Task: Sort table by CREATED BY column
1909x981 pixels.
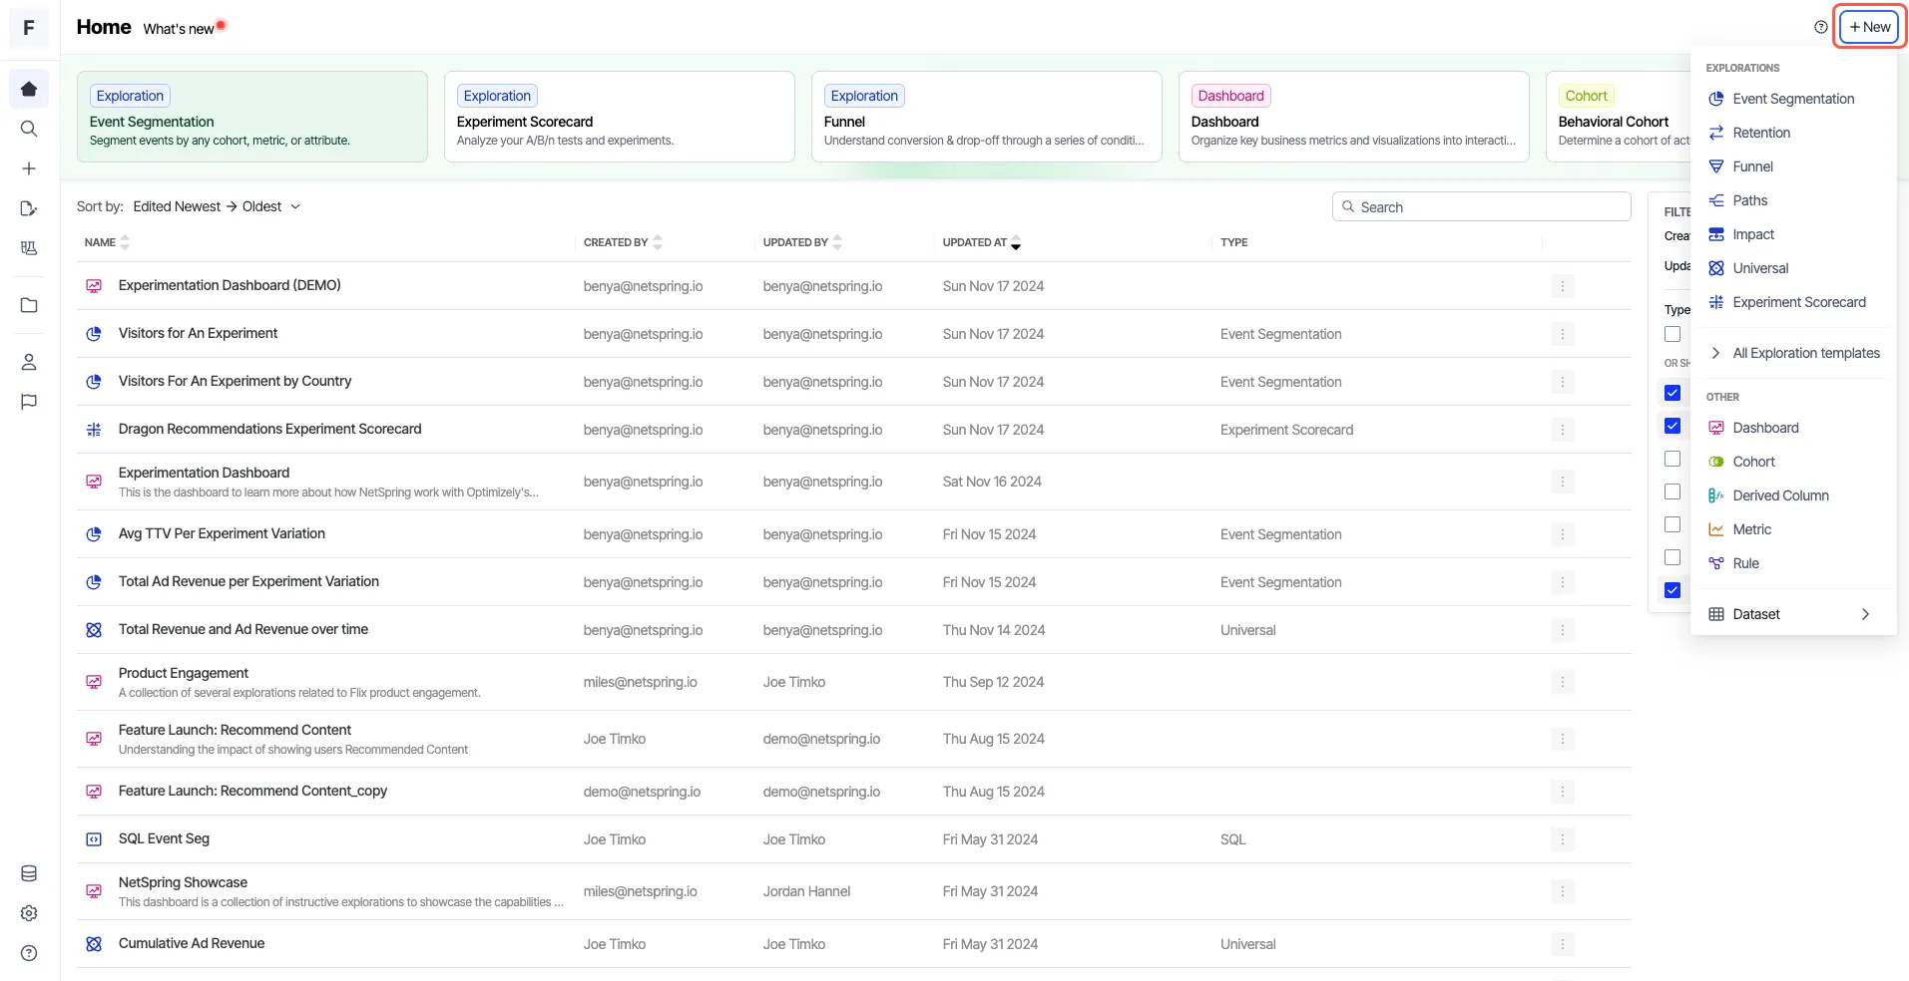Action: tap(658, 242)
